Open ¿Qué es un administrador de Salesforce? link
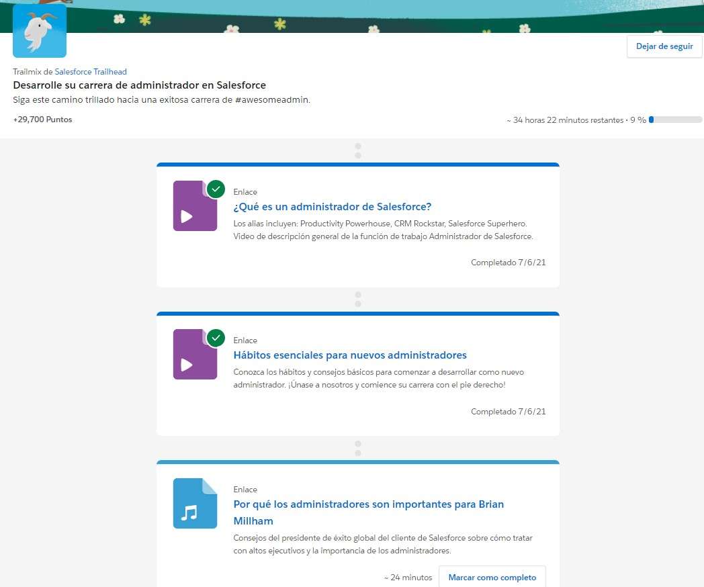 pos(333,206)
